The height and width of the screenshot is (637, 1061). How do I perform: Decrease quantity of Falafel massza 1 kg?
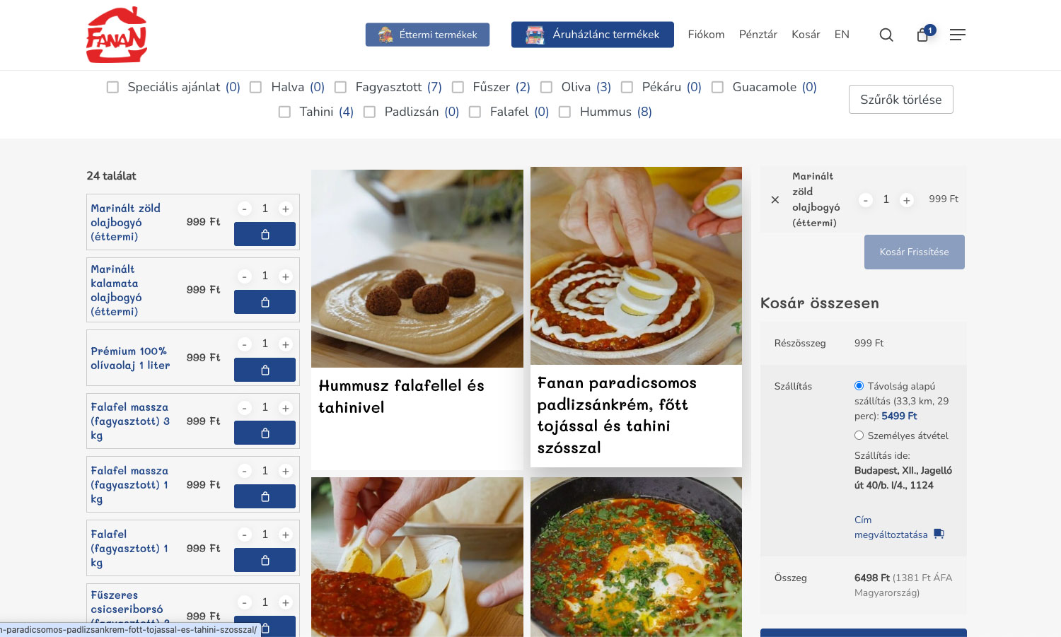click(245, 472)
